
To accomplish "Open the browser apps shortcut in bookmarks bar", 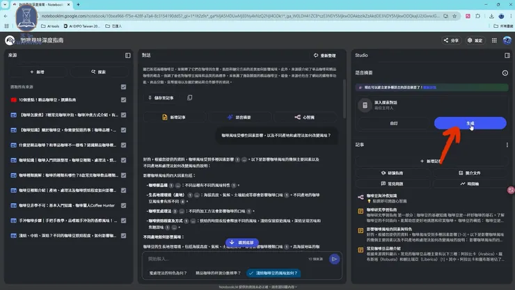I will [6, 26].
